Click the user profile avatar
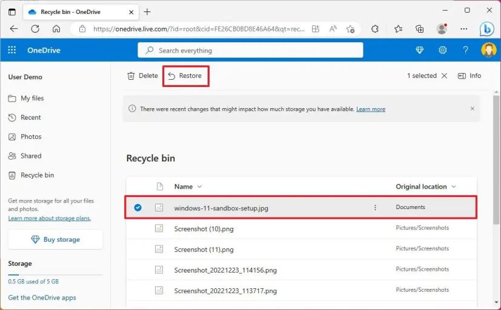 [x=488, y=50]
